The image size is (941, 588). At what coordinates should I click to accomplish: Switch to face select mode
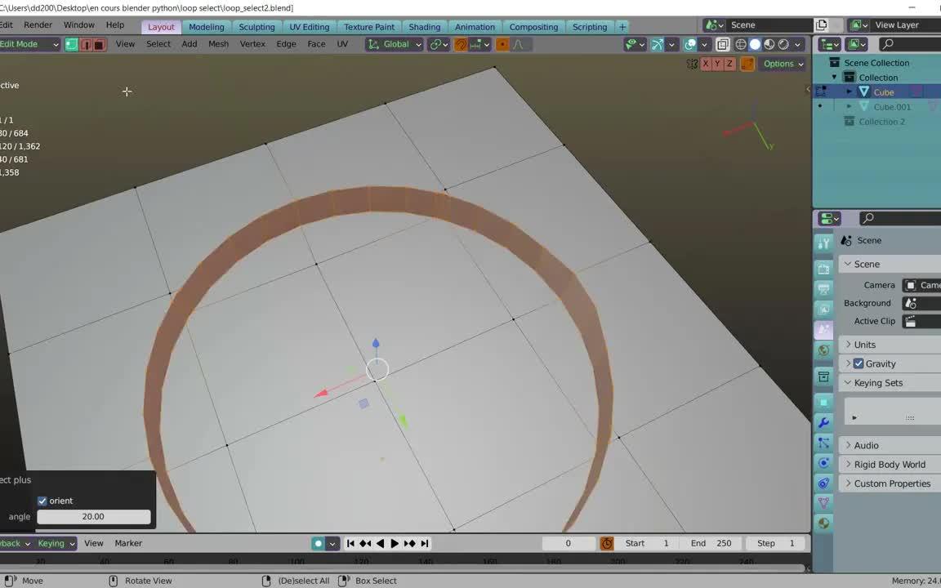pos(100,44)
